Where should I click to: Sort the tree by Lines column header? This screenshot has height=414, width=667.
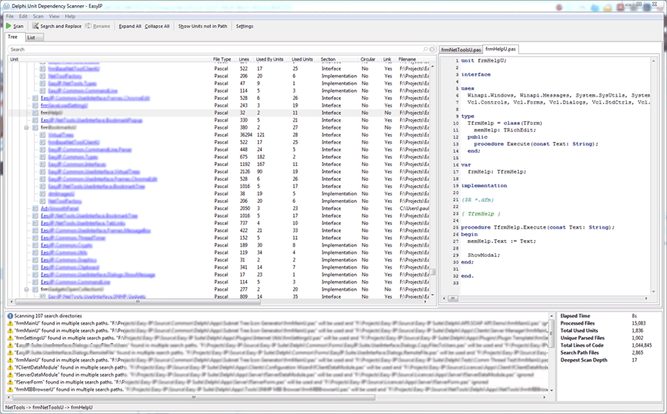(x=244, y=59)
